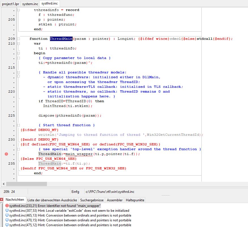Screen dimensions: 248x227
Task: Collapse the begin block fold marker
Action: pyautogui.click(x=19, y=53)
